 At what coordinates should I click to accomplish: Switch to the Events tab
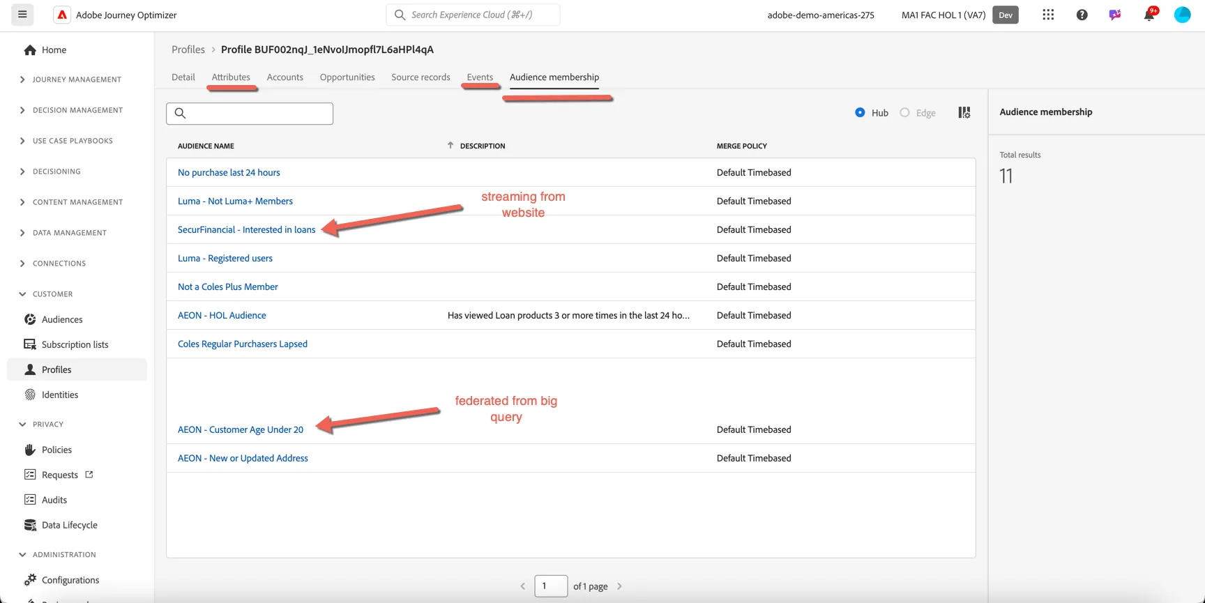[480, 77]
